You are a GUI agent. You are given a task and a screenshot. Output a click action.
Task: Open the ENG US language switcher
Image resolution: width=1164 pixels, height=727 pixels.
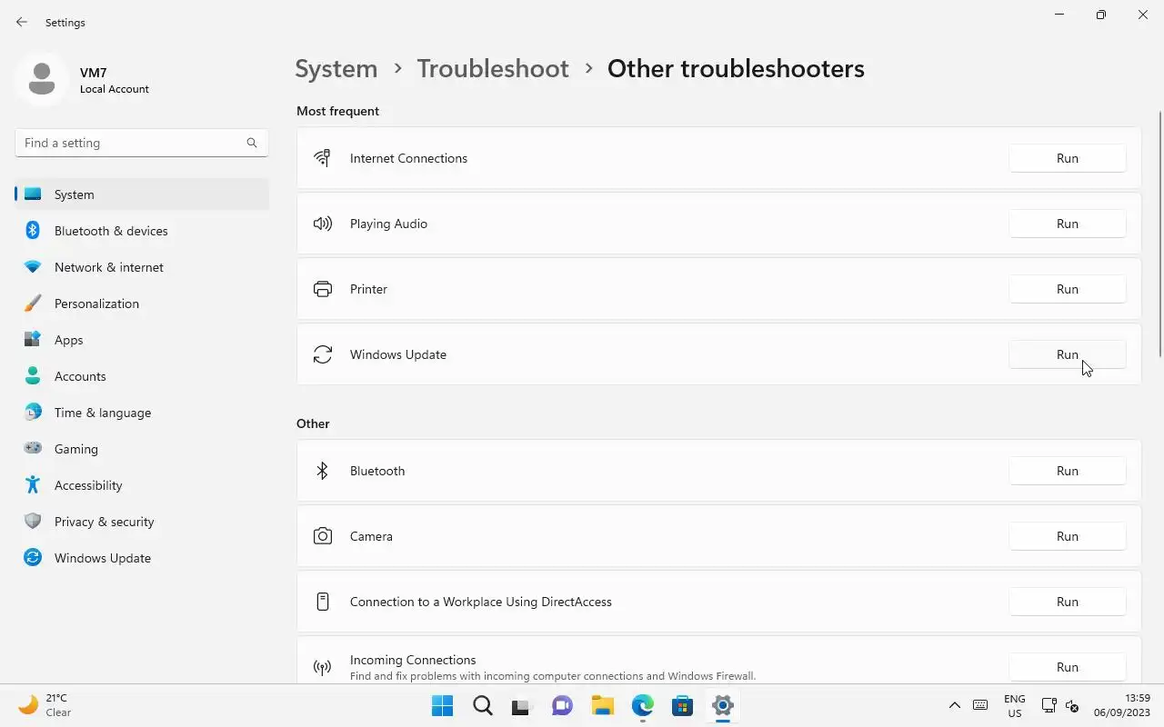(1015, 705)
